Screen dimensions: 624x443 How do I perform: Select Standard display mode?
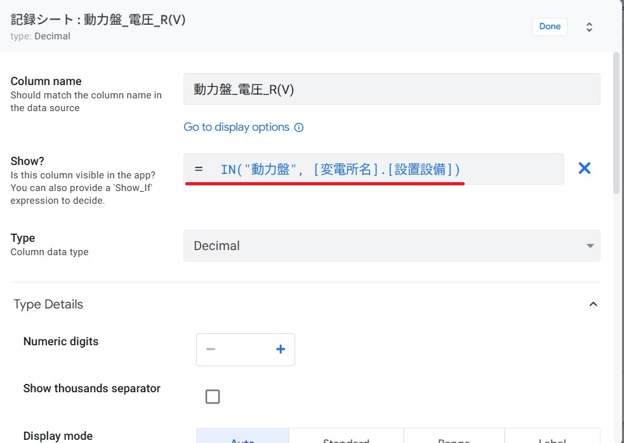point(346,438)
